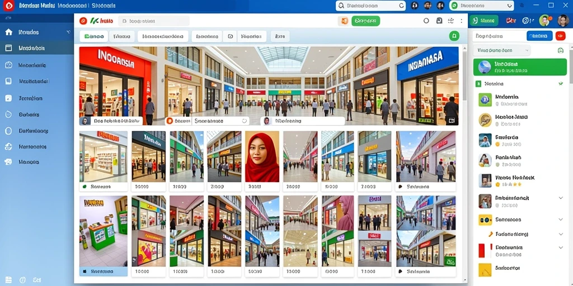Image resolution: width=573 pixels, height=286 pixels.
Task: Expand the list row with the red-and-white flag icon
Action: [561, 247]
